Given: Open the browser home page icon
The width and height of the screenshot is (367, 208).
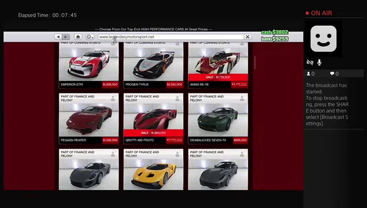Looking at the screenshot, I should (78, 37).
